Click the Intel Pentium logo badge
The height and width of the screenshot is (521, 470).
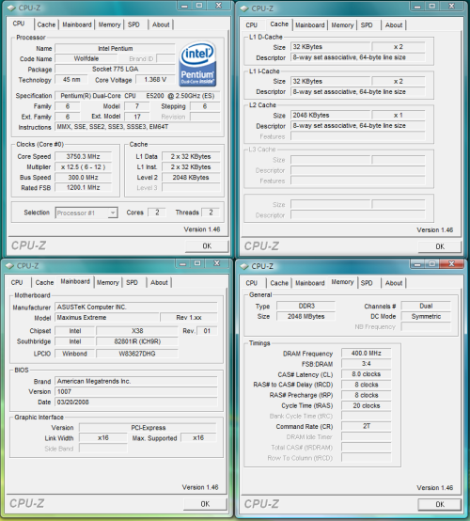click(198, 64)
